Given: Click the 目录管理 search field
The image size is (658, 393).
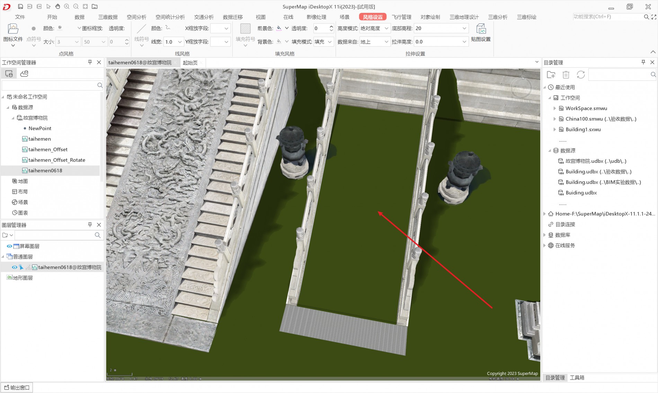Looking at the screenshot, I should pyautogui.click(x=619, y=75).
